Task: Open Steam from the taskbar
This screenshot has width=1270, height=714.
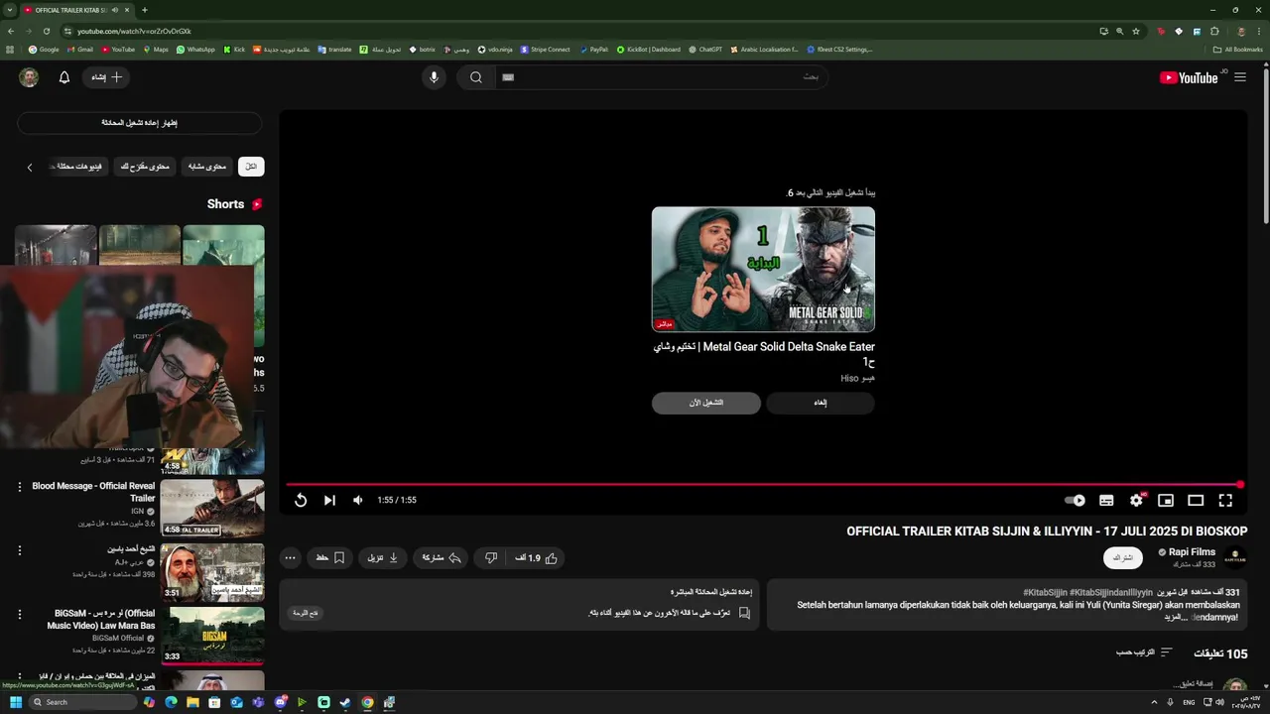Action: coord(345,702)
